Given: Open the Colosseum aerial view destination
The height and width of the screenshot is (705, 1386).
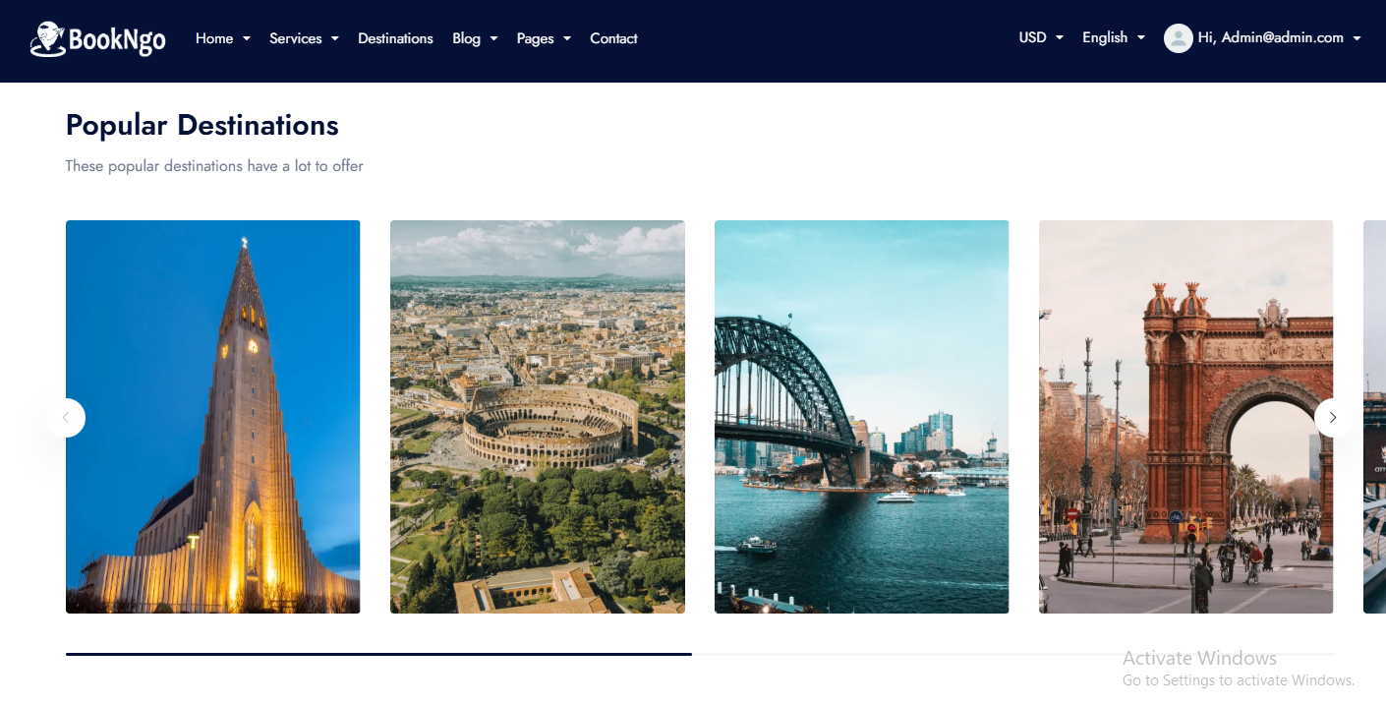Looking at the screenshot, I should [x=537, y=417].
